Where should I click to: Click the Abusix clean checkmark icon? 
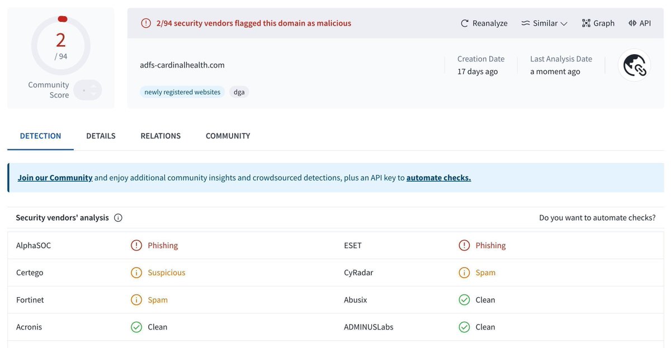point(464,300)
